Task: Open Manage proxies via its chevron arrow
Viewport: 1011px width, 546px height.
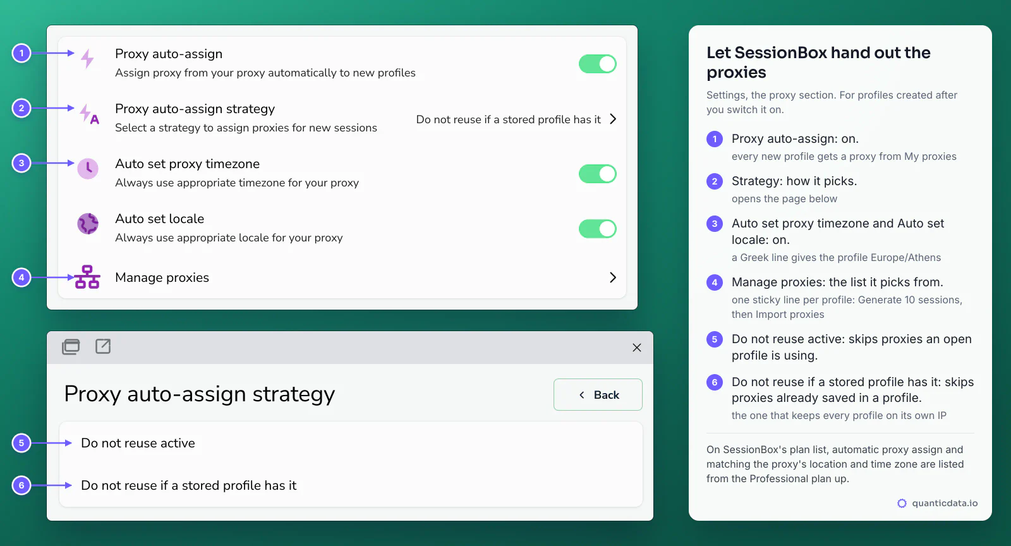Action: pos(613,277)
